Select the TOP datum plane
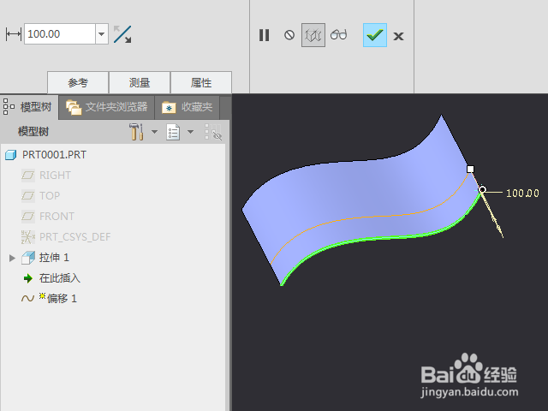Image resolution: width=548 pixels, height=411 pixels. (x=50, y=196)
